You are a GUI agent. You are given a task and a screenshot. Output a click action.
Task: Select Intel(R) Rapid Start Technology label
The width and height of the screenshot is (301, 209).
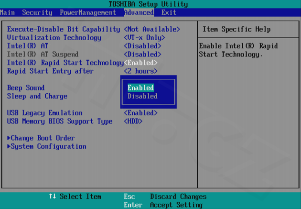65,63
